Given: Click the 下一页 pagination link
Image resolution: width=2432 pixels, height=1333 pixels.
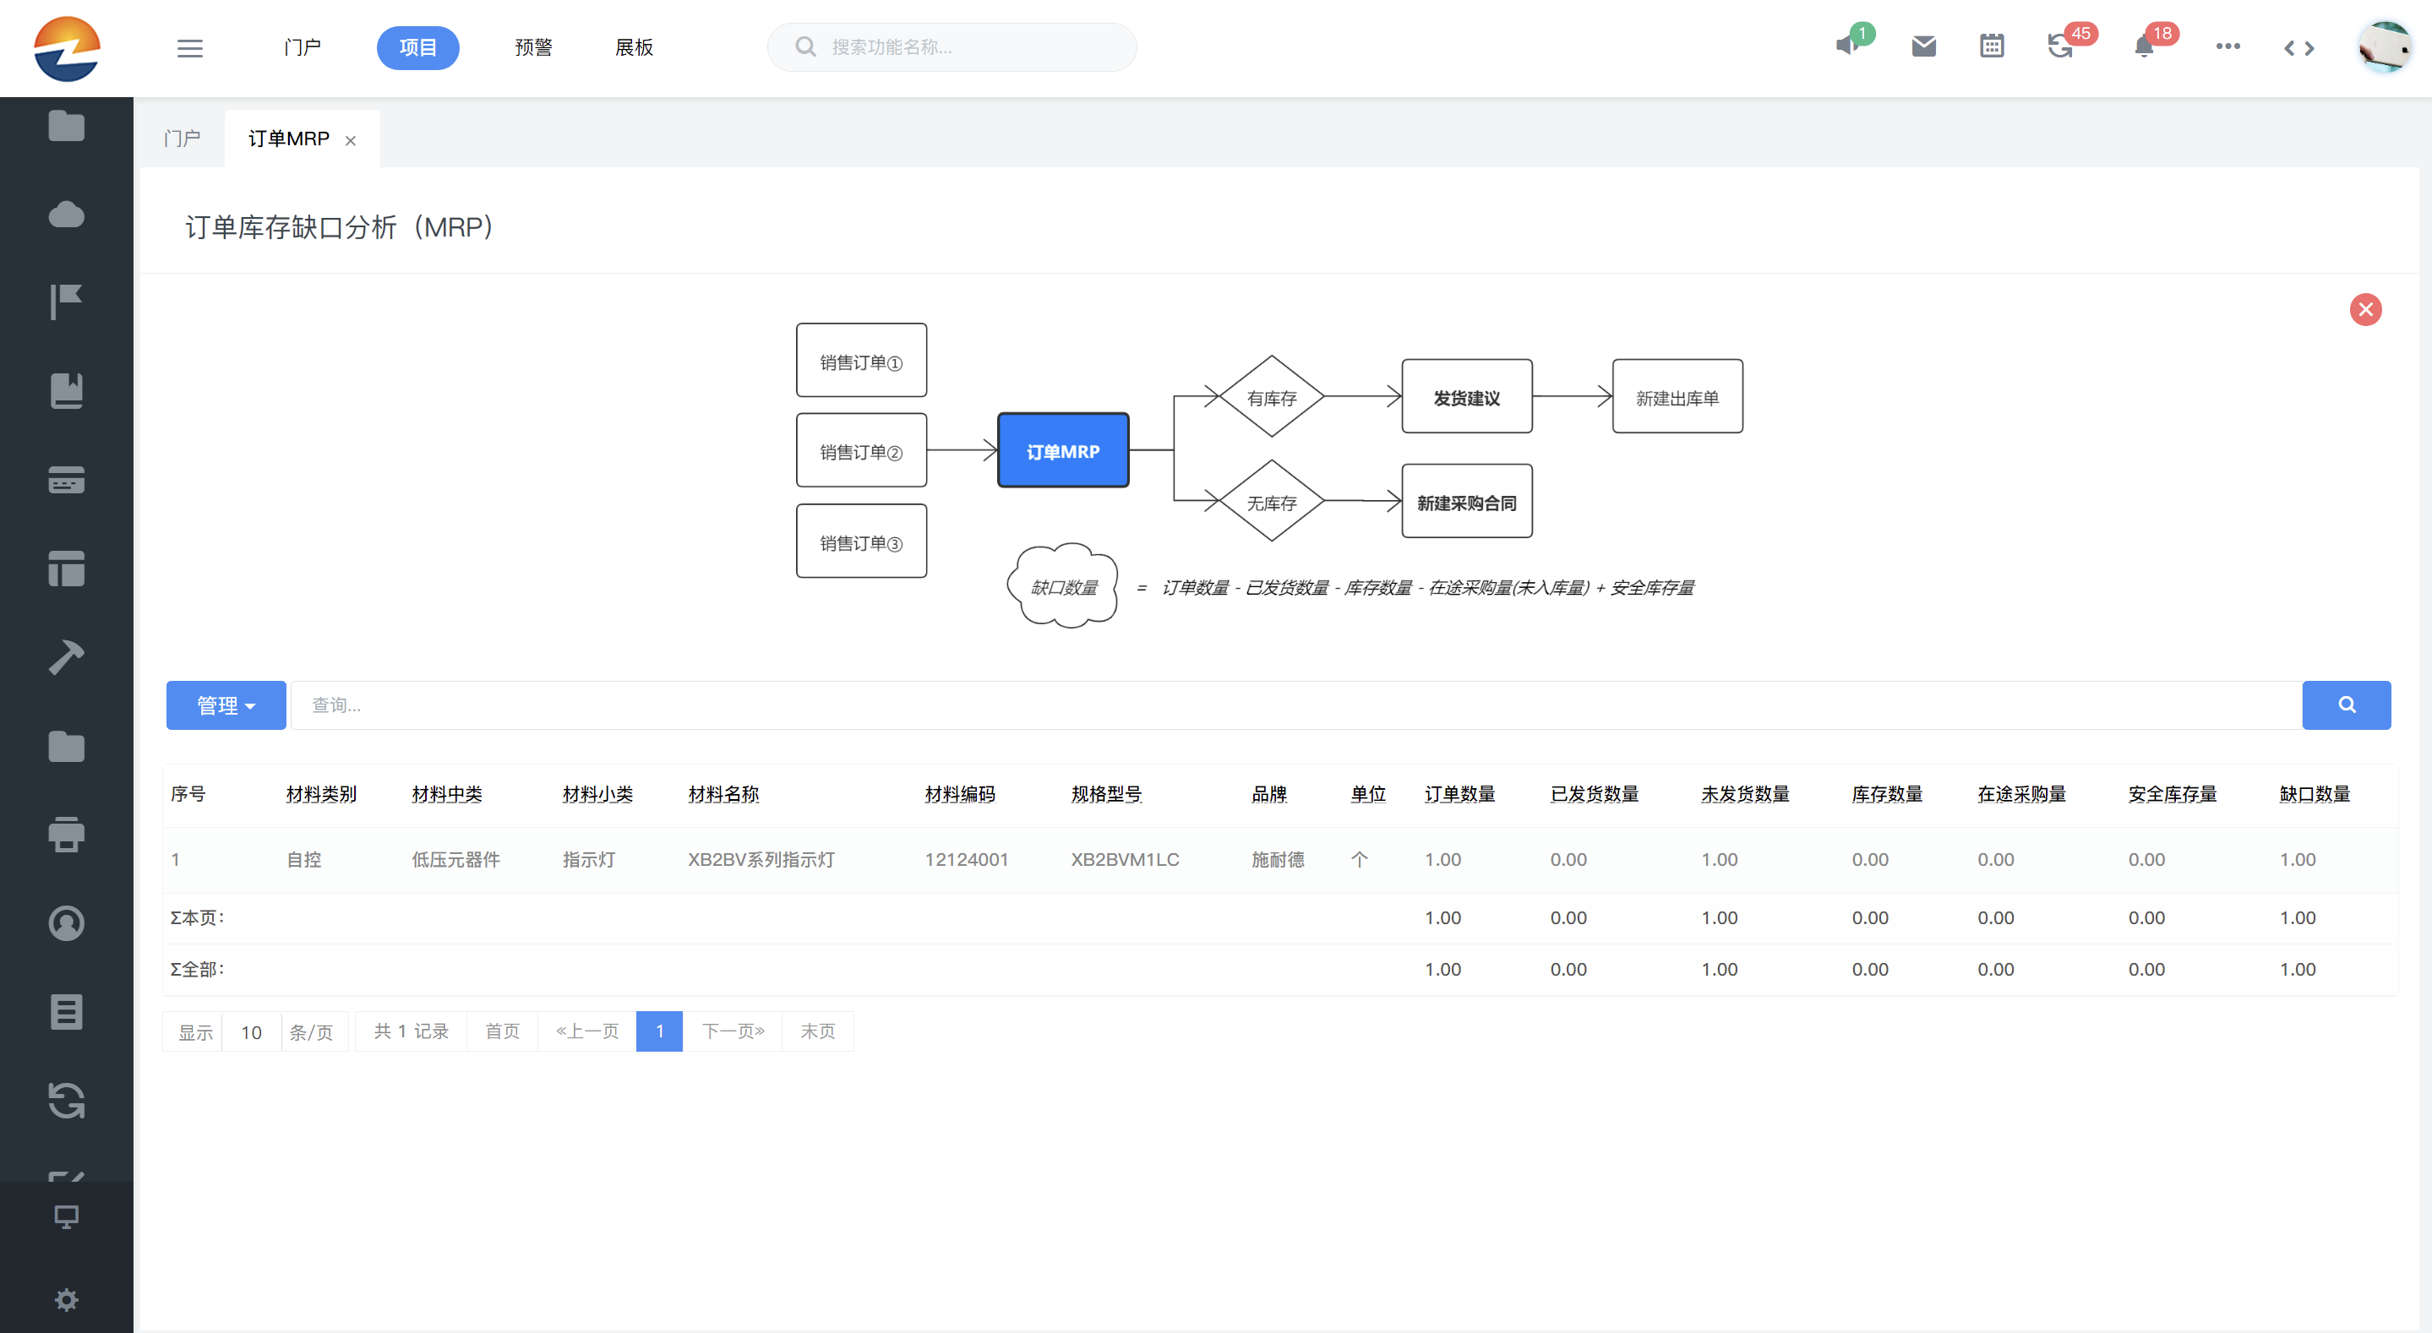Looking at the screenshot, I should [733, 1031].
